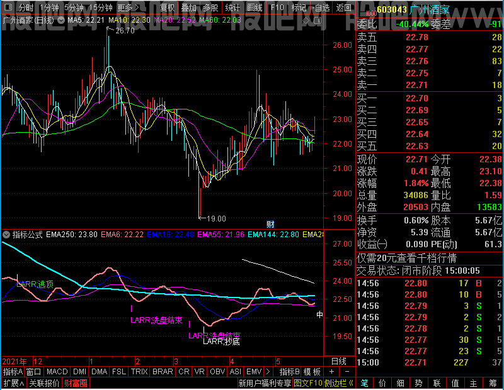The image size is (504, 390).
Task: Click stock code 603043
Action: [392, 9]
